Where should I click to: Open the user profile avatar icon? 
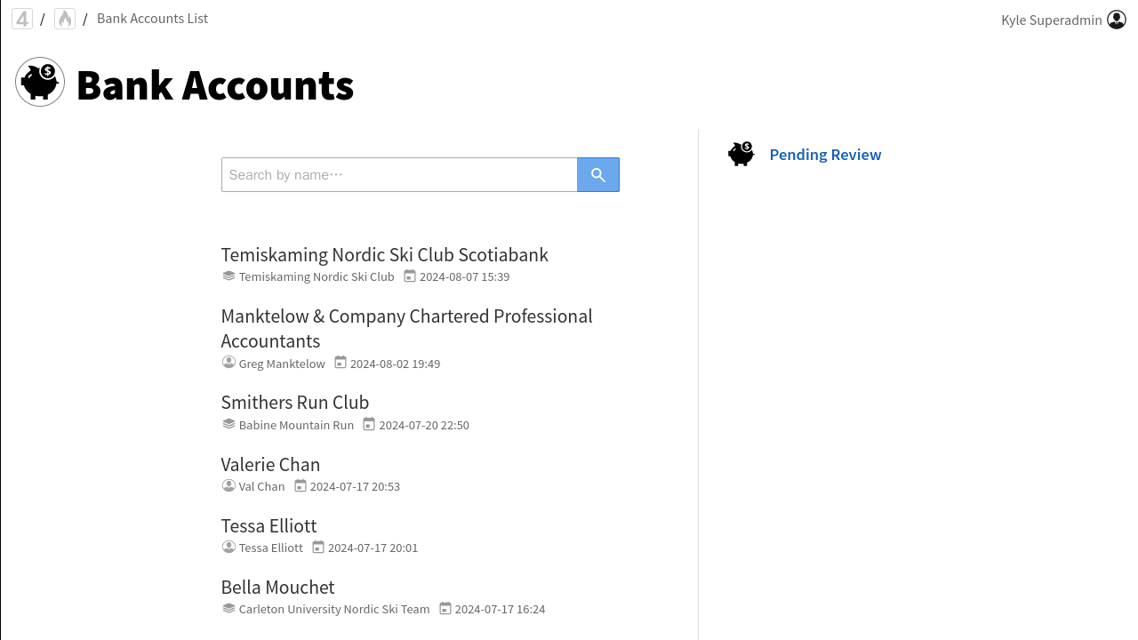1117,20
